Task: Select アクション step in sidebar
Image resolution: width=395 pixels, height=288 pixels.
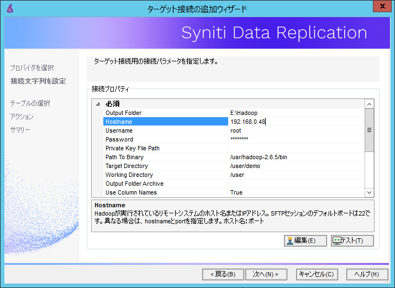Action: click(22, 117)
